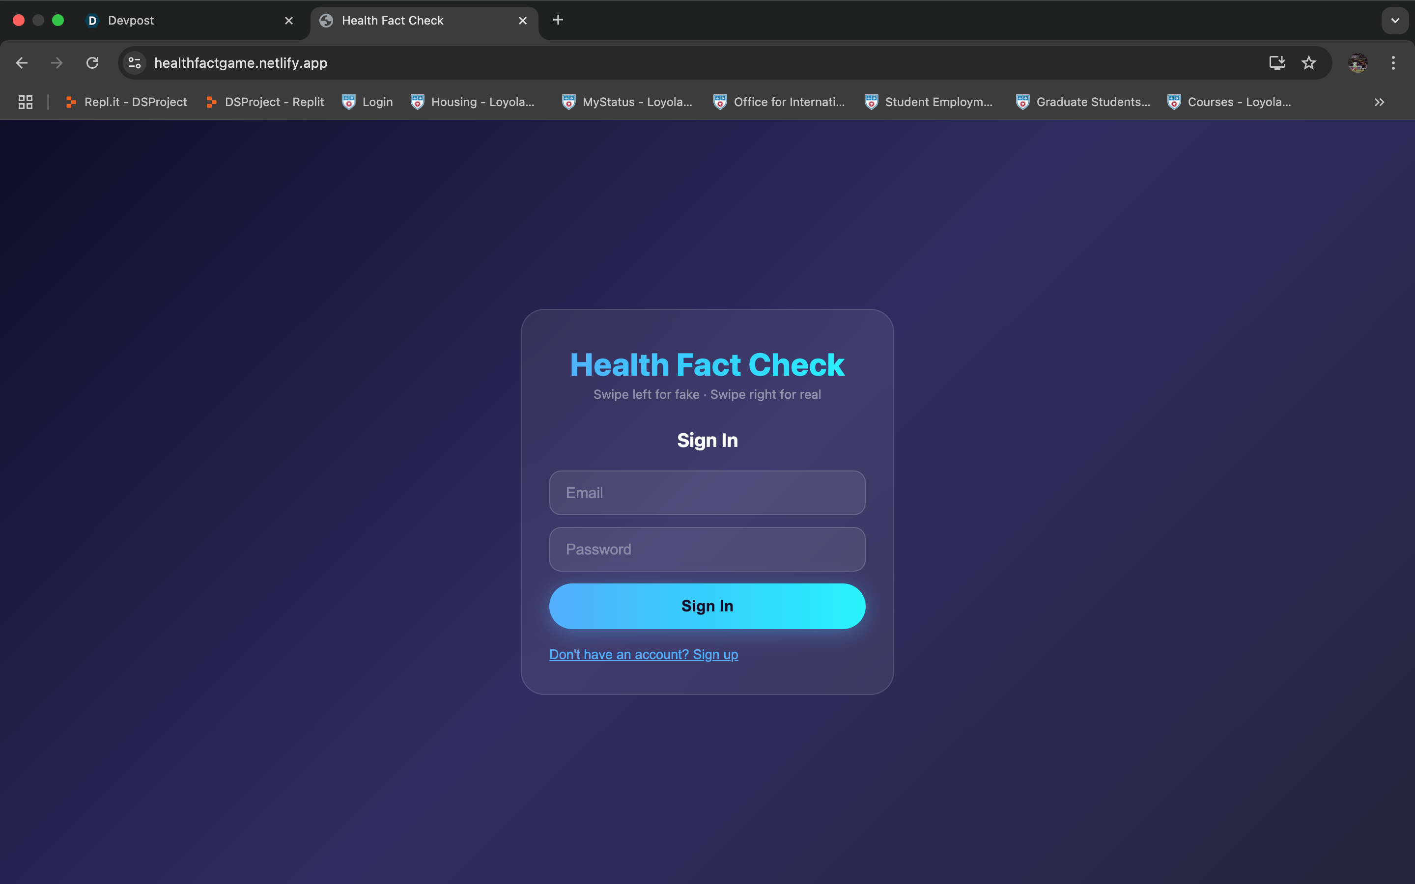Viewport: 1415px width, 884px height.
Task: Open a new tab with the plus button
Action: point(558,20)
